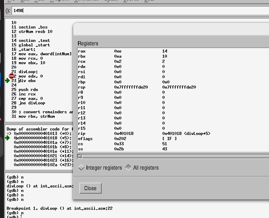Click the left arrow of the registers scrollbar
The width and height of the screenshot is (269, 218).
(x=80, y=156)
